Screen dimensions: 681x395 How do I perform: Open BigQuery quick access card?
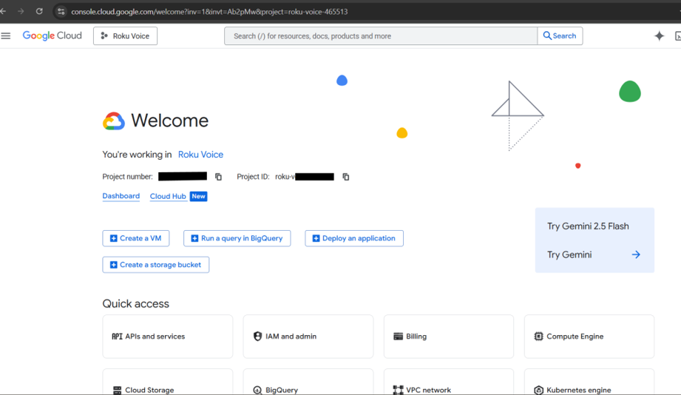308,382
